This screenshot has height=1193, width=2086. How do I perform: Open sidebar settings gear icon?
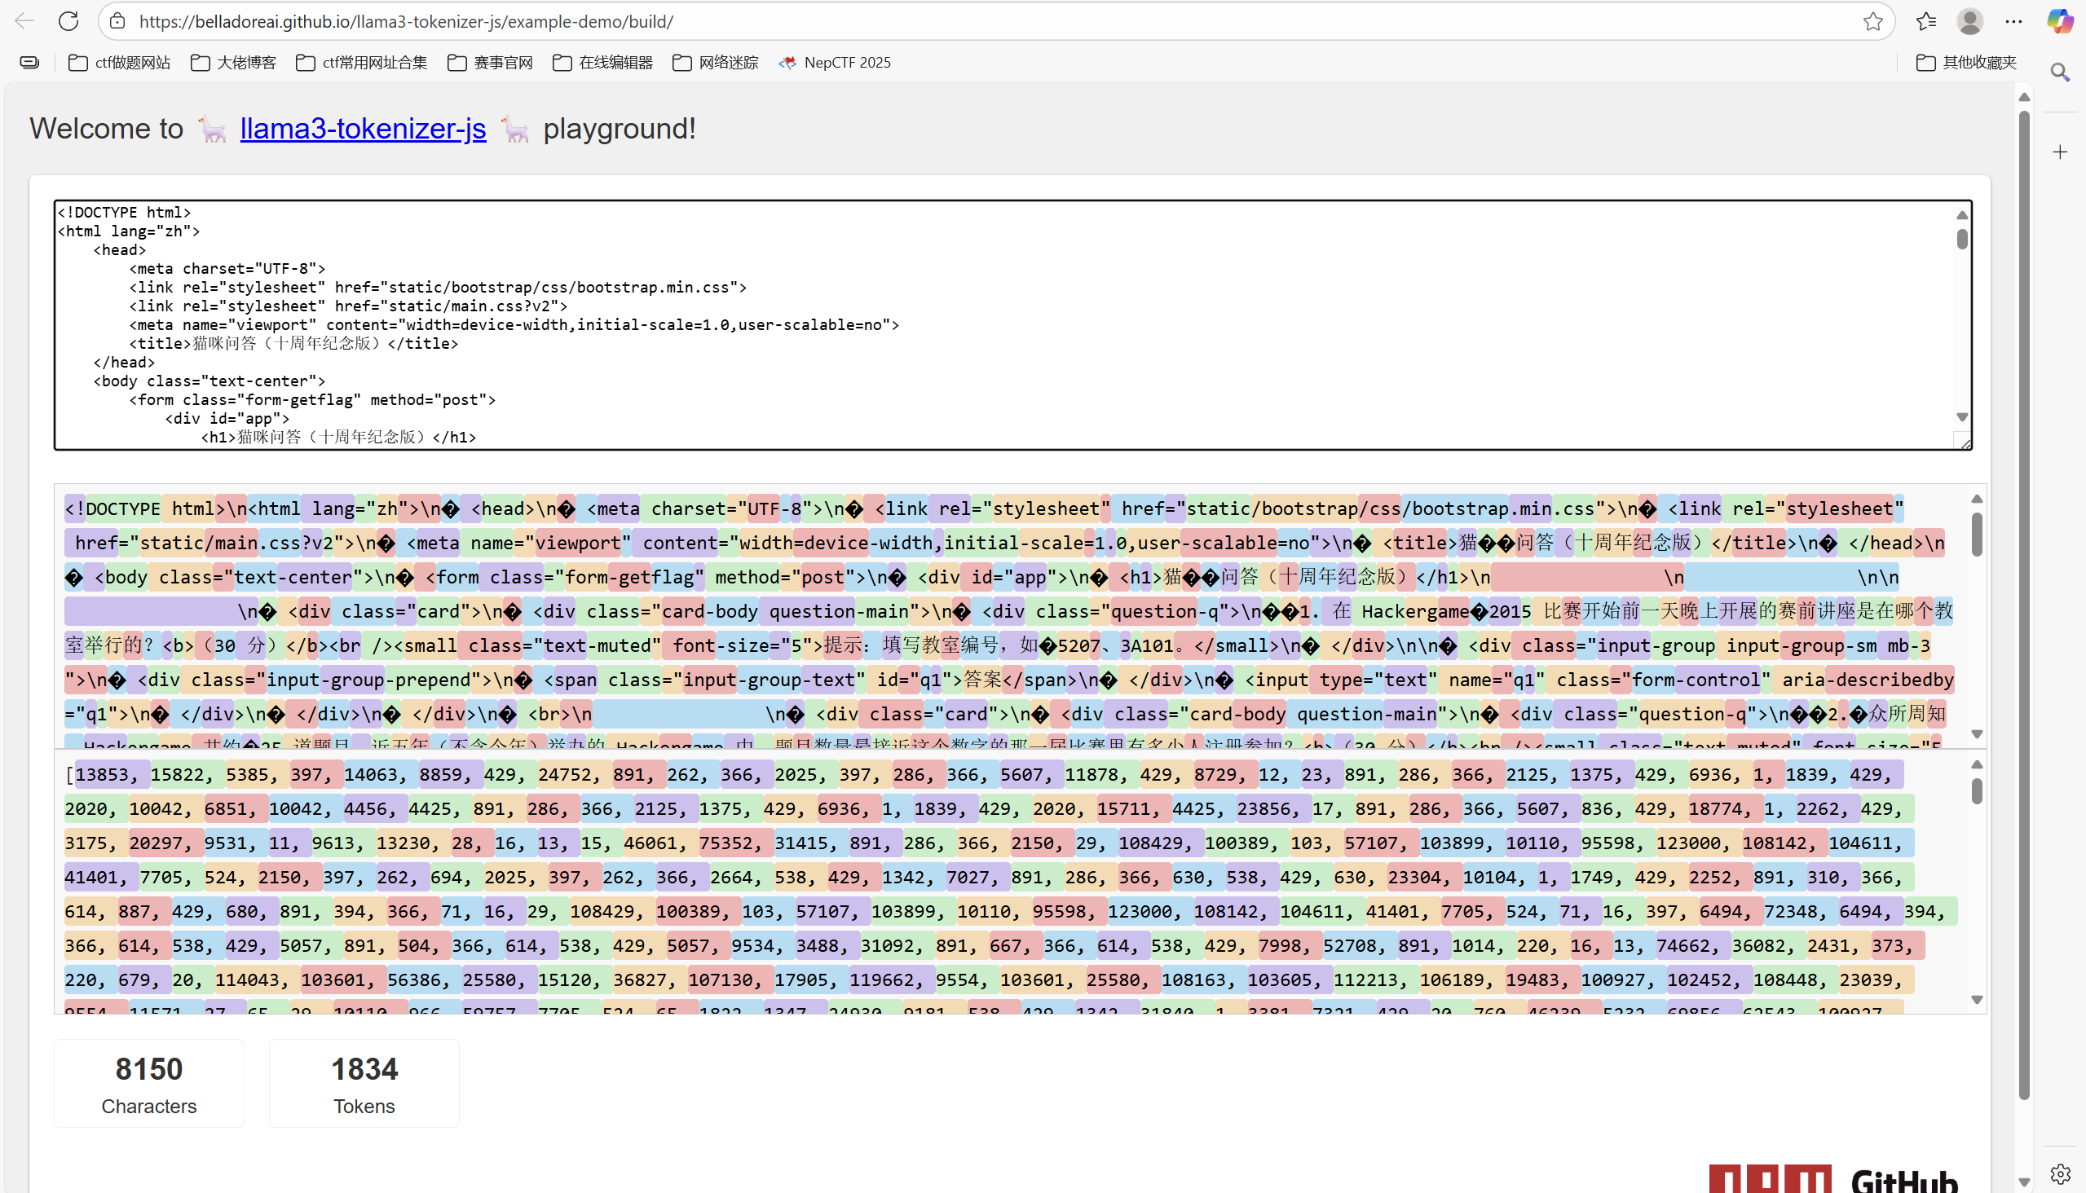pyautogui.click(x=2060, y=1174)
